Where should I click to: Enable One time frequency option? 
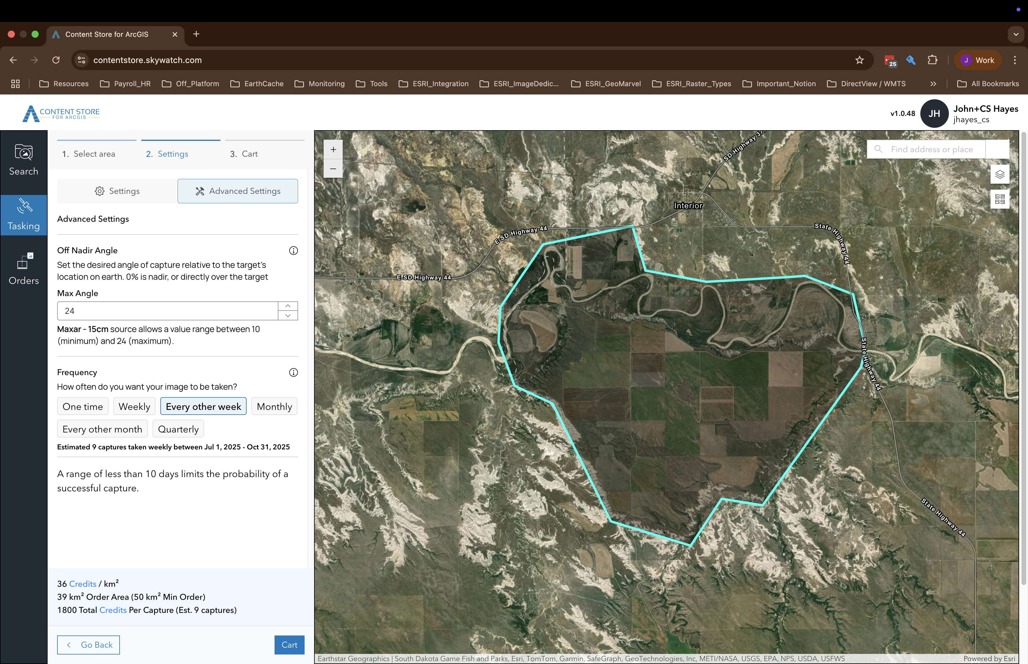click(x=82, y=406)
